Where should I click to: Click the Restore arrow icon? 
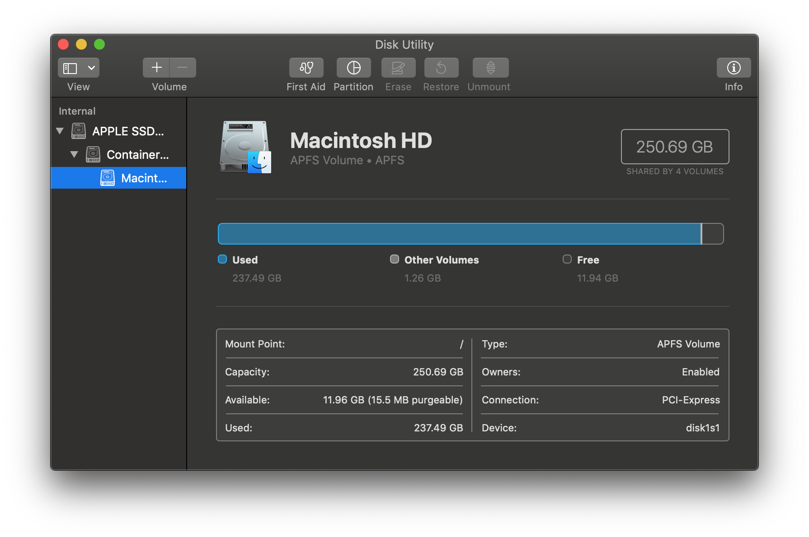click(x=441, y=68)
